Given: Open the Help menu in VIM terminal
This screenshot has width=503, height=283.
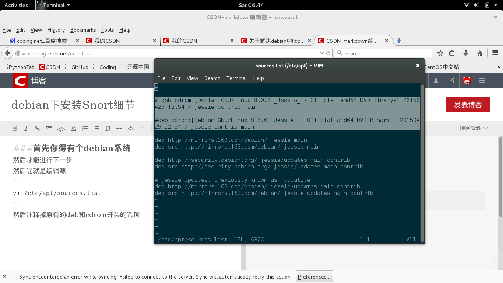Looking at the screenshot, I should 258,78.
